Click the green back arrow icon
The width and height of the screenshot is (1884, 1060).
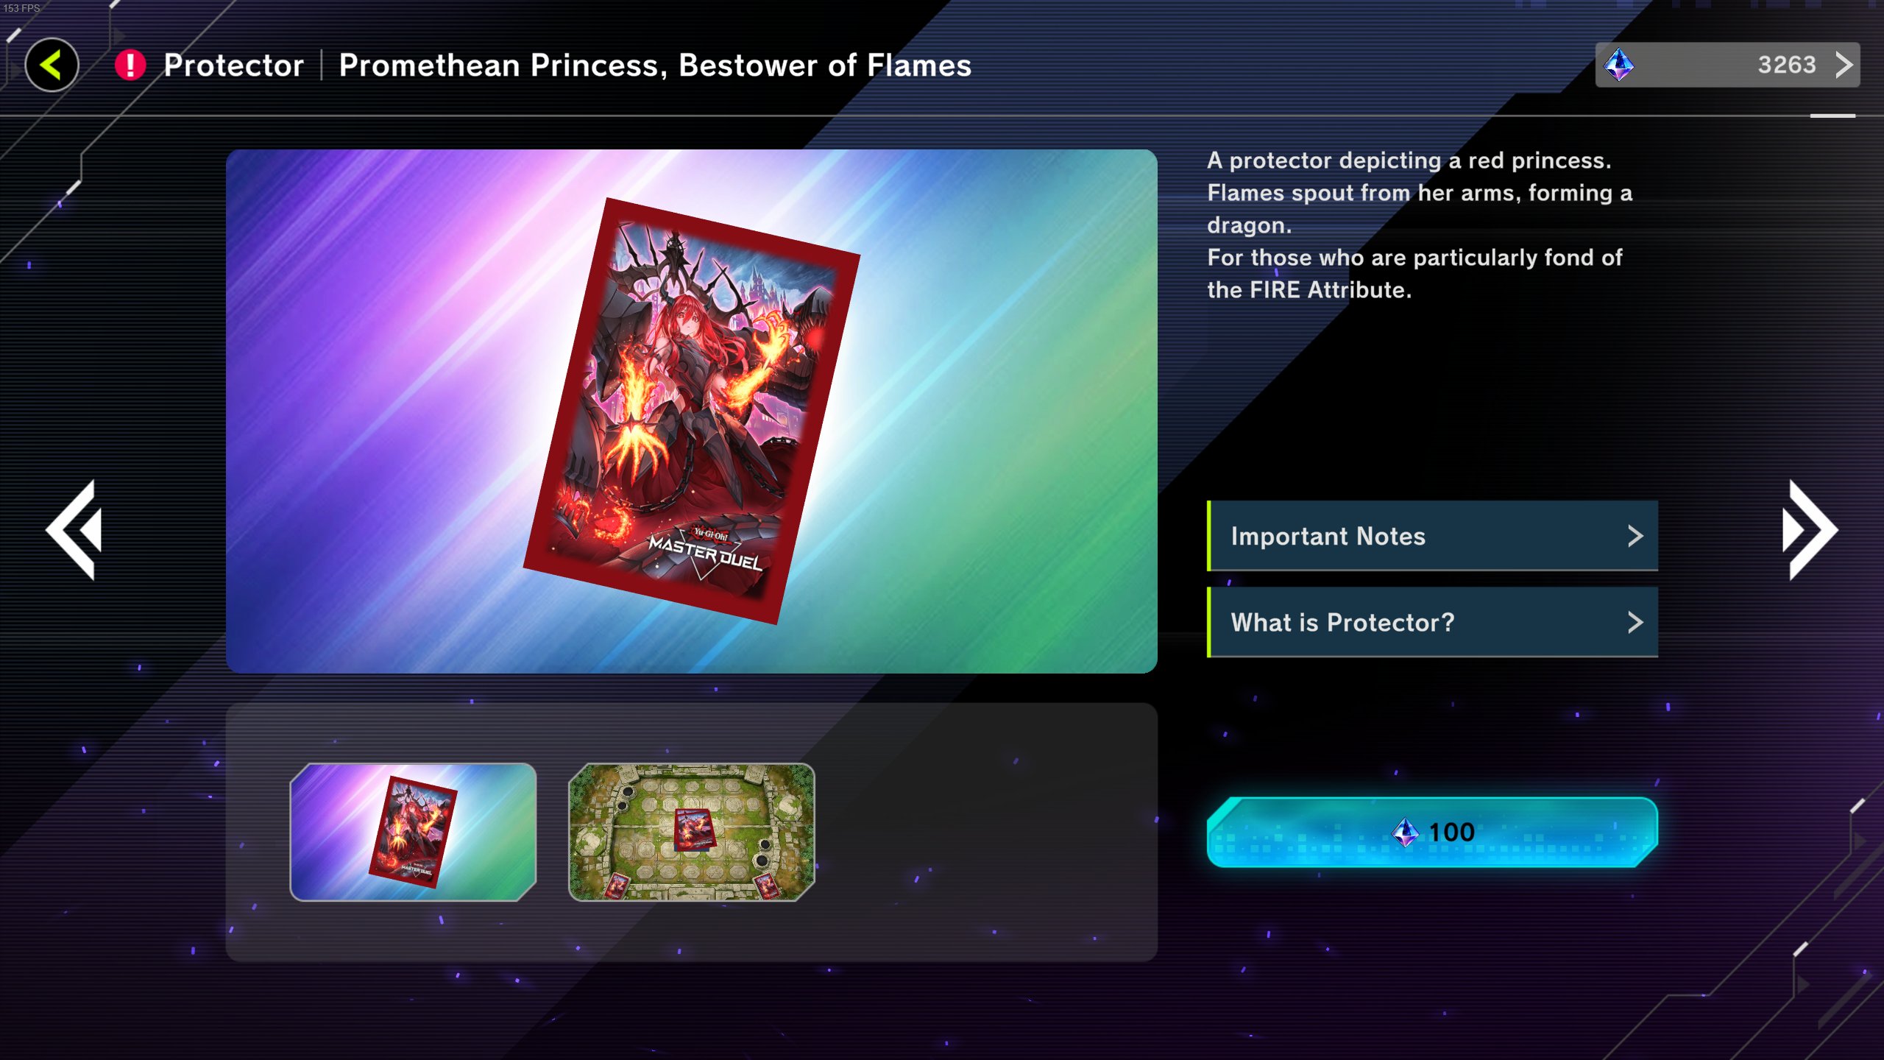[x=52, y=65]
